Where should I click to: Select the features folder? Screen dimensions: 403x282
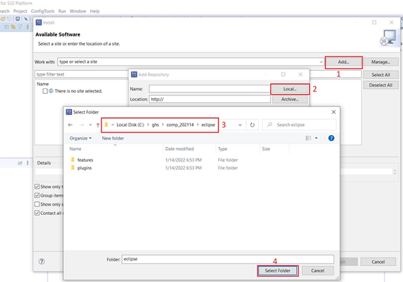(x=85, y=160)
